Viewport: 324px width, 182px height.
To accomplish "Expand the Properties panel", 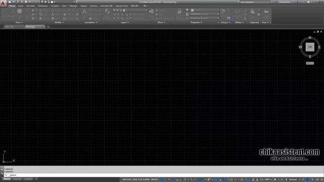I will 196,22.
